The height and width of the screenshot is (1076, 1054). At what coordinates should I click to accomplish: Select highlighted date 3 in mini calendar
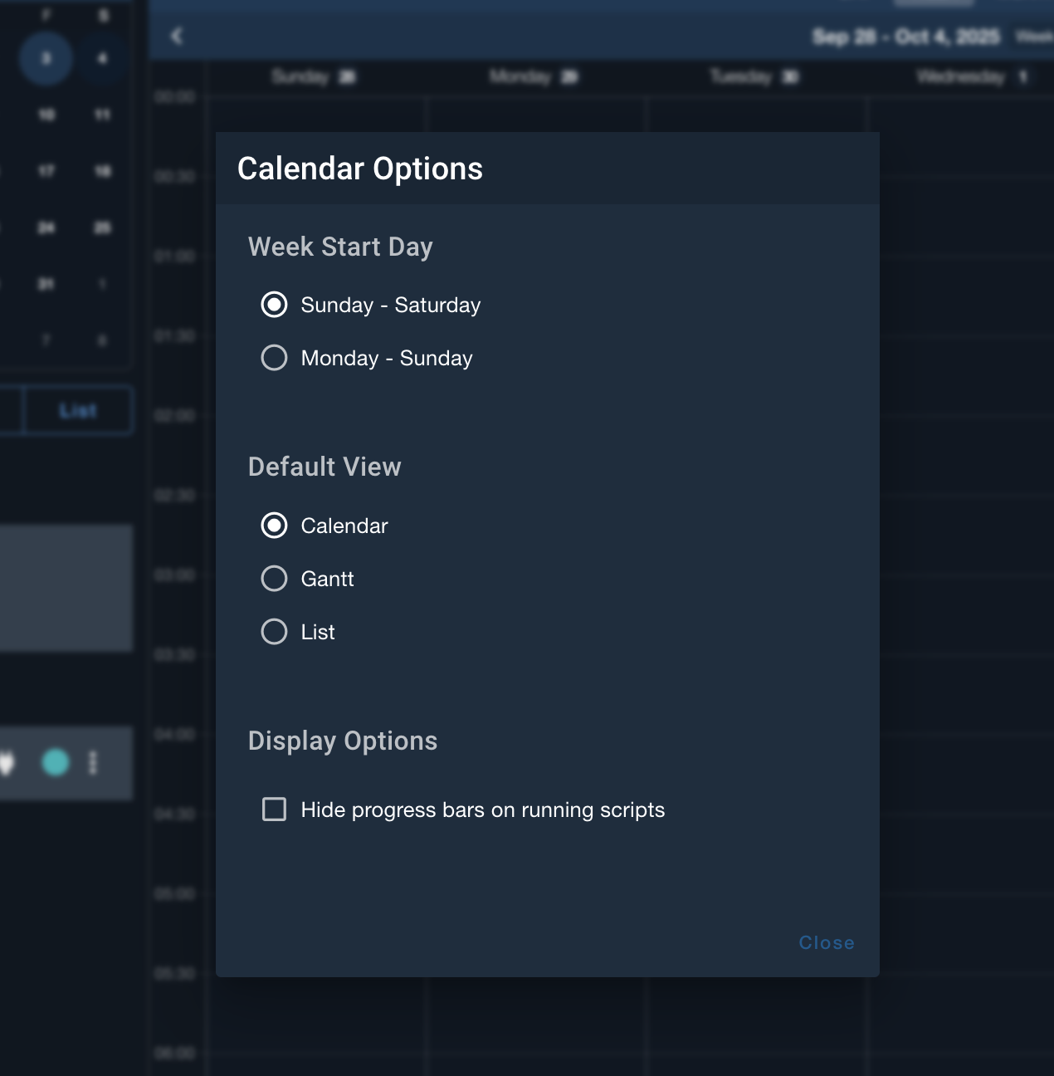[x=46, y=59]
